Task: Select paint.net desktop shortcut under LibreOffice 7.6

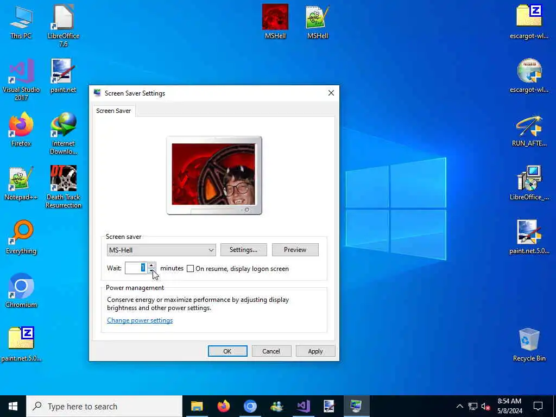Action: point(64,75)
